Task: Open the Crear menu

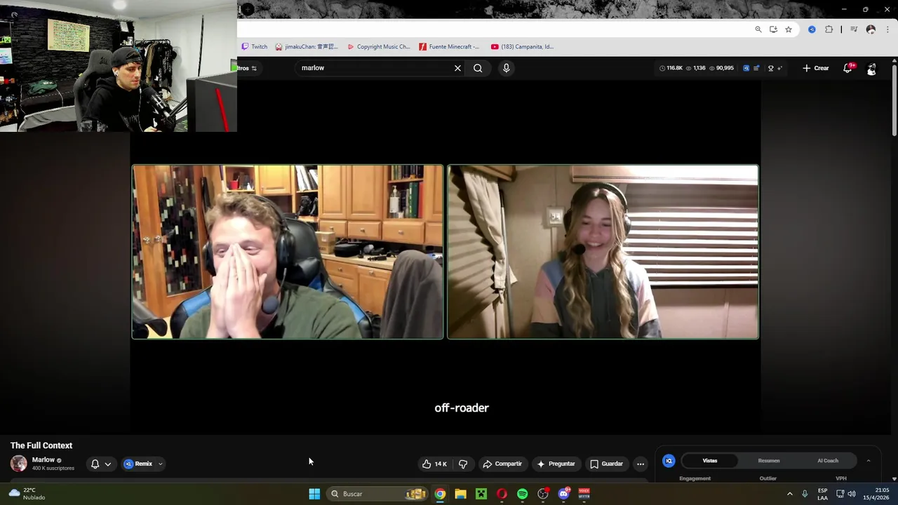Action: click(x=816, y=68)
